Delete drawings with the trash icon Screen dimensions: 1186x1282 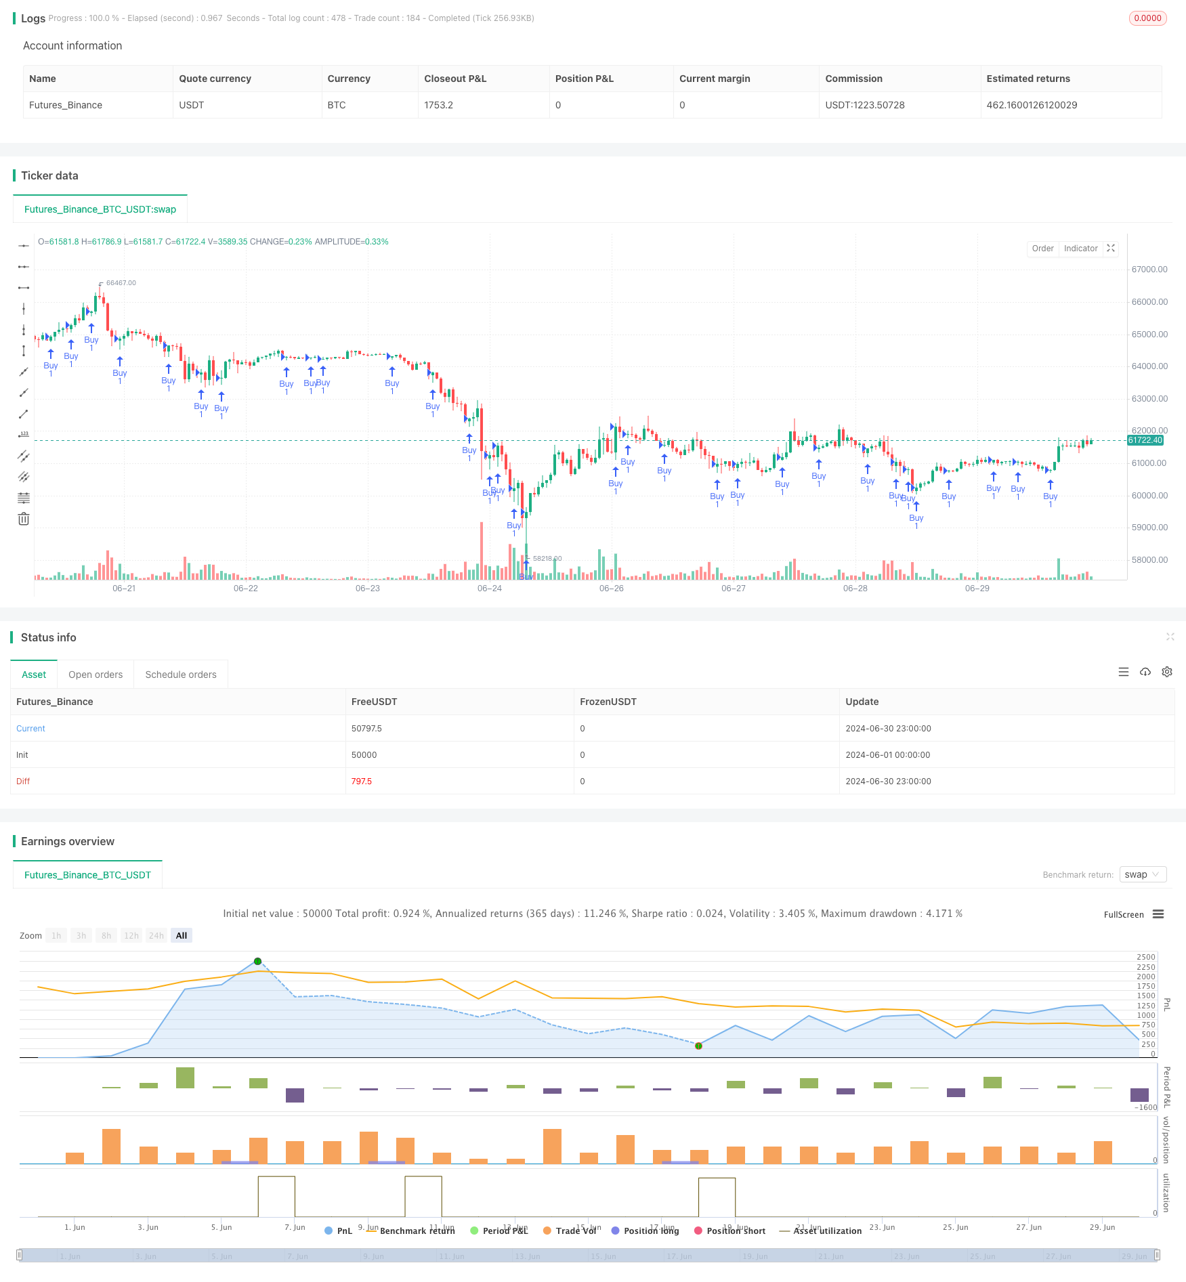click(24, 519)
